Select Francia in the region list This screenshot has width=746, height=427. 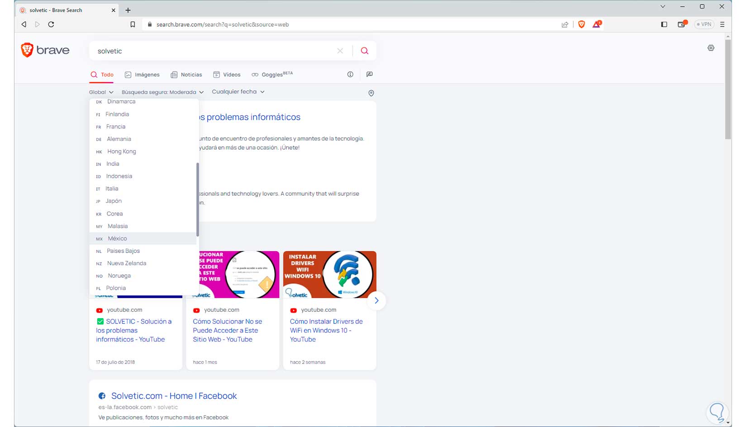pos(144,127)
